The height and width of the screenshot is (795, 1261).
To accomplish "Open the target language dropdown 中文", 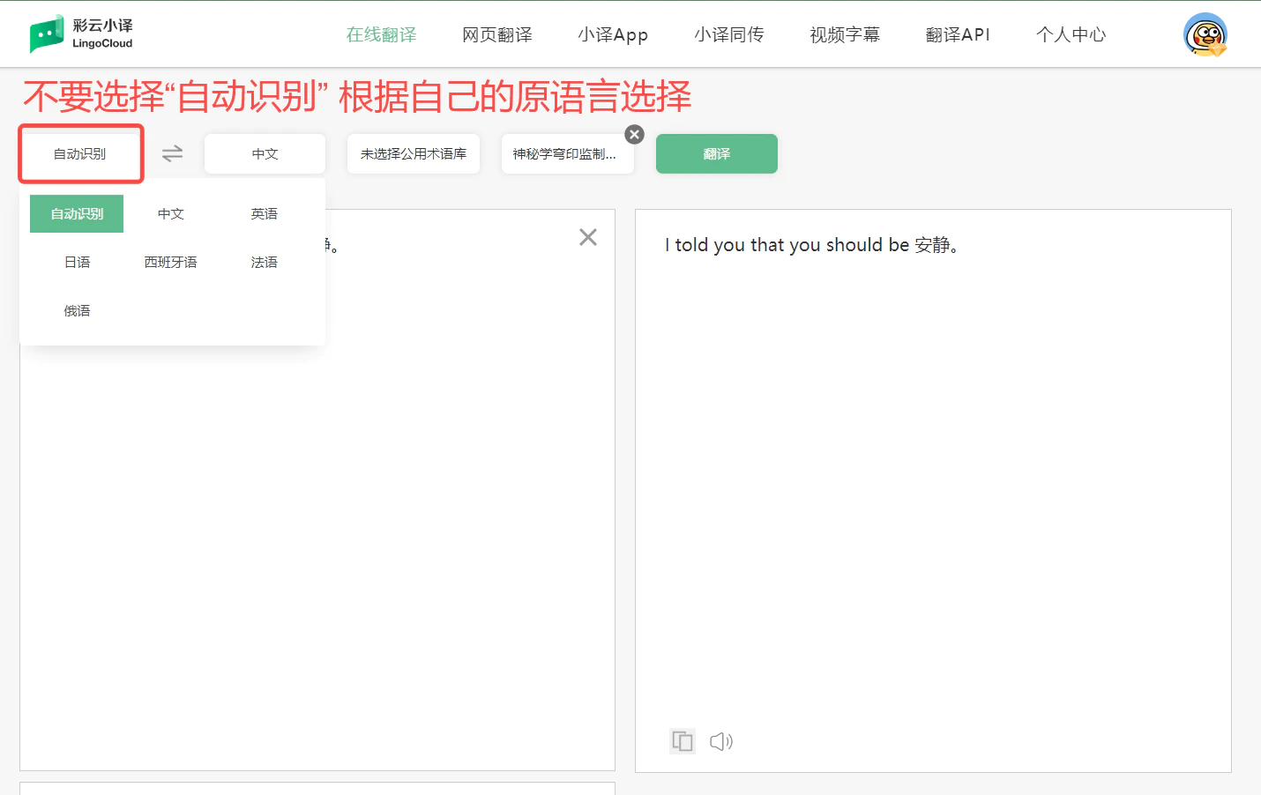I will point(265,154).
